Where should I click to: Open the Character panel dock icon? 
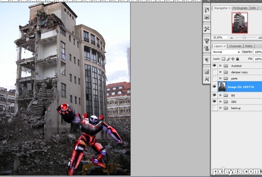click(x=207, y=79)
